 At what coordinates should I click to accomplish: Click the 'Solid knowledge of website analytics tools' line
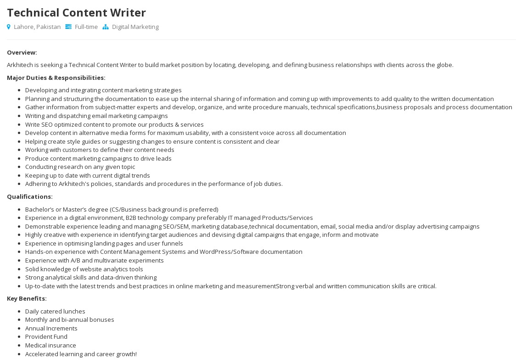pos(84,269)
